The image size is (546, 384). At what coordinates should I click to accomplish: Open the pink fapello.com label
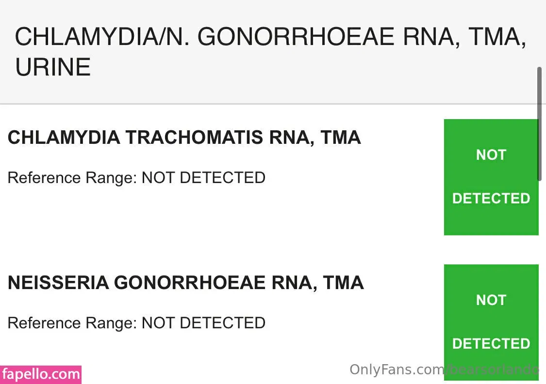pos(41,374)
